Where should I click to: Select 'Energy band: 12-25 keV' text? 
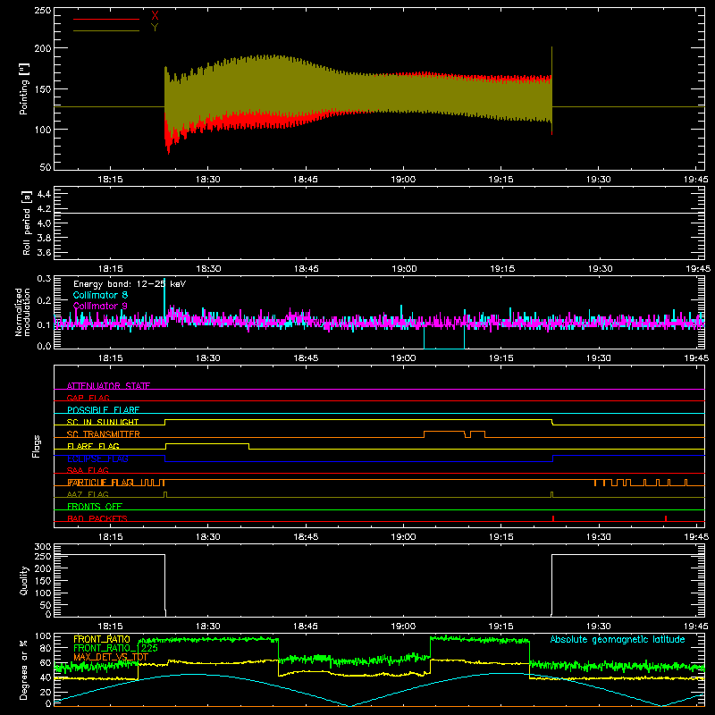(x=130, y=284)
